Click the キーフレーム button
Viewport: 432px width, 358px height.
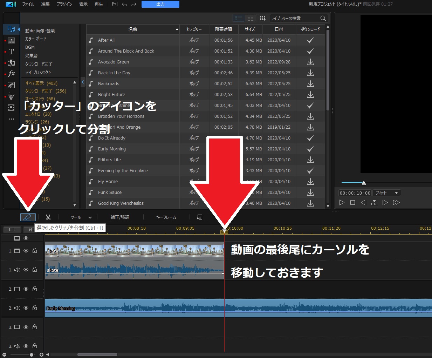pyautogui.click(x=166, y=217)
